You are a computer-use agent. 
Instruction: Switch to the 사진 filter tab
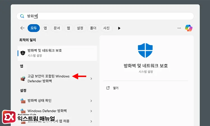pyautogui.click(x=106, y=28)
